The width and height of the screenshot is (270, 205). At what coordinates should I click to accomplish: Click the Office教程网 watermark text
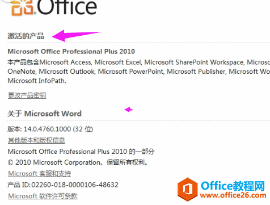pyautogui.click(x=233, y=186)
